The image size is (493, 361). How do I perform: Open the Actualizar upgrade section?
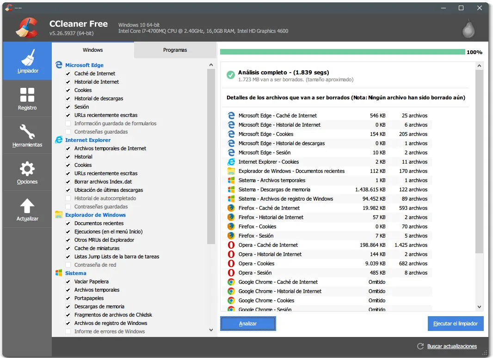(x=27, y=209)
